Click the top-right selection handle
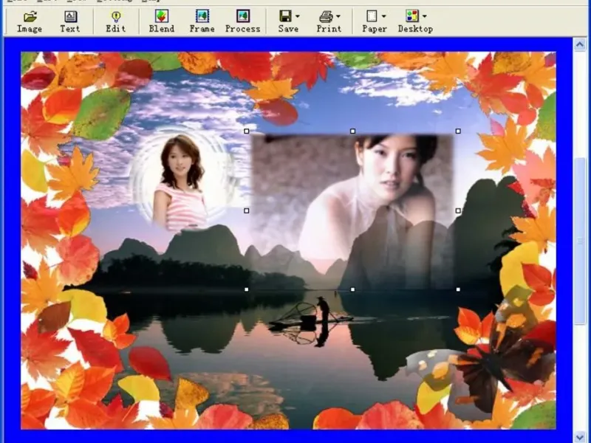 [x=458, y=131]
